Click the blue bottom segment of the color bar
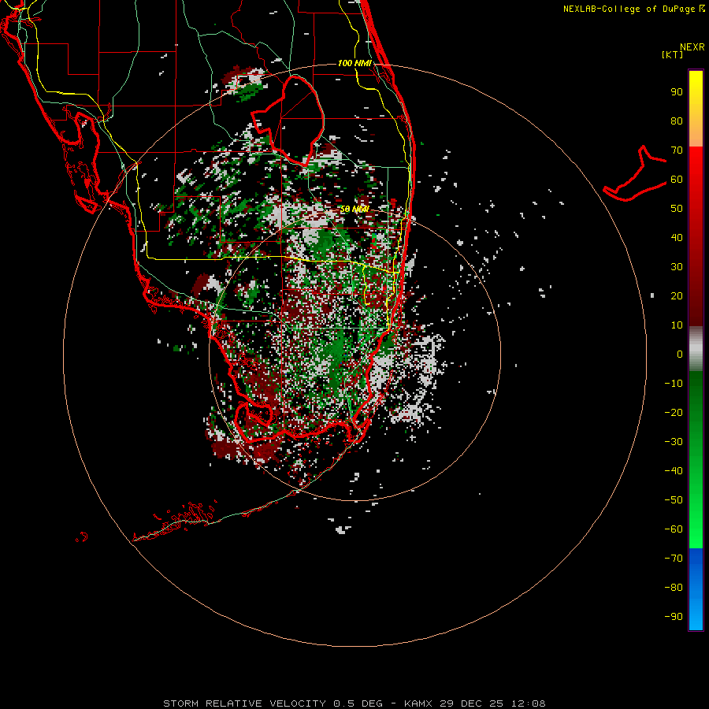 click(x=696, y=589)
